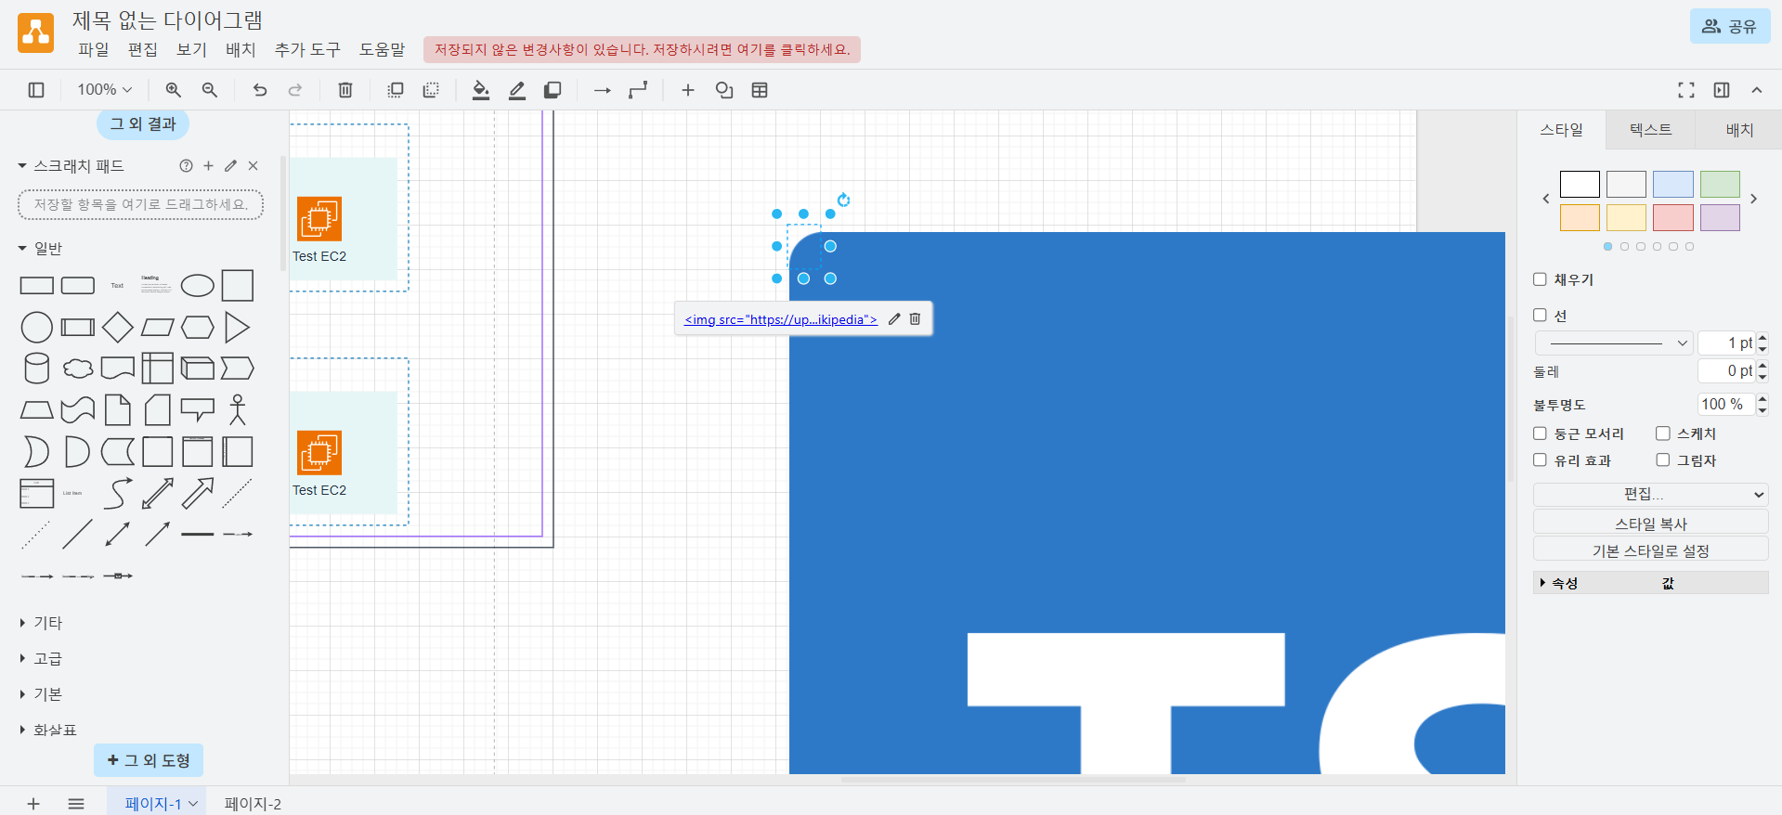Click the send to back icon

click(x=431, y=90)
